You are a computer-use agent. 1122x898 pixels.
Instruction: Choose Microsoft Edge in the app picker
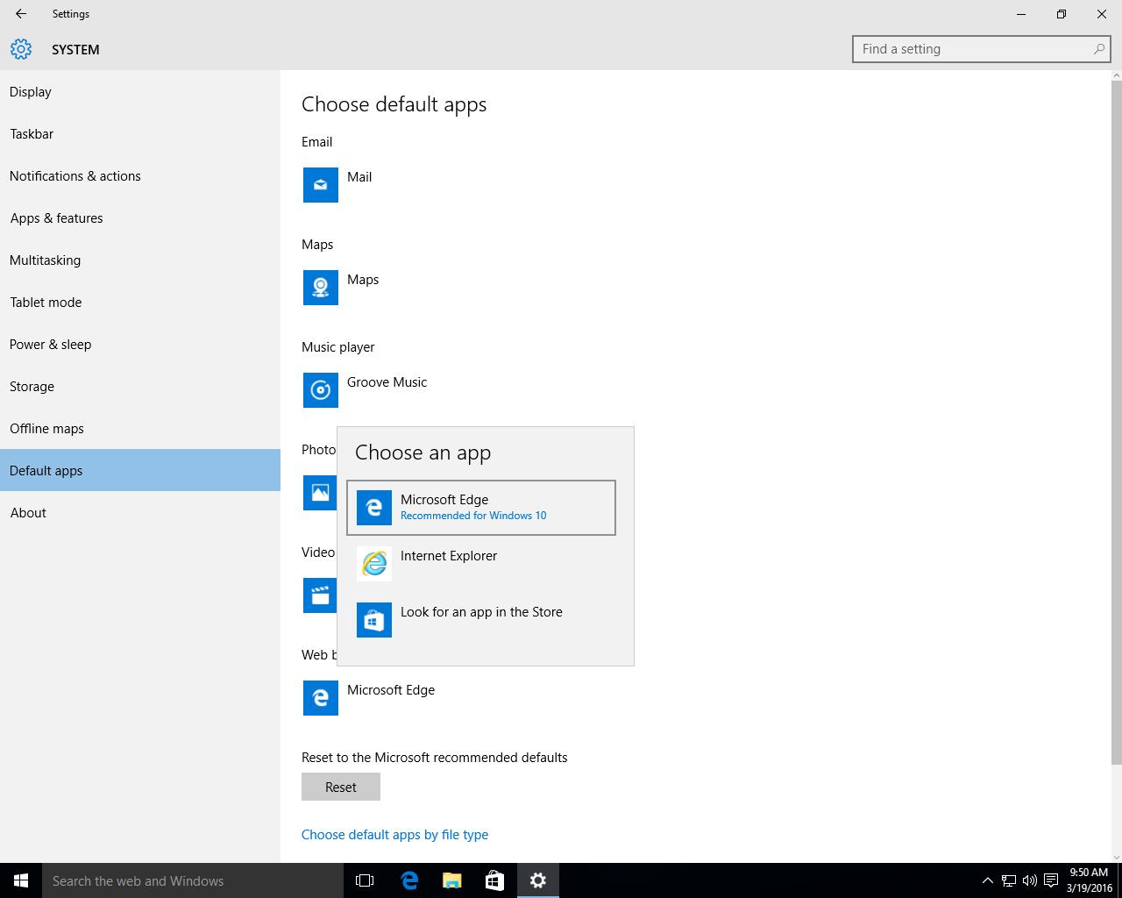(481, 507)
